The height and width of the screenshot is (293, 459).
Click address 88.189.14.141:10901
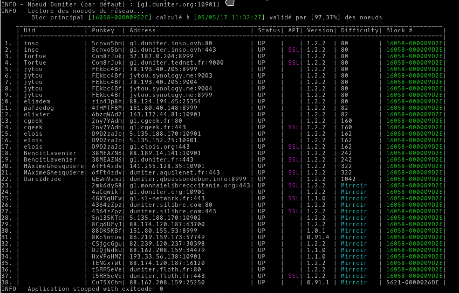[x=165, y=153]
